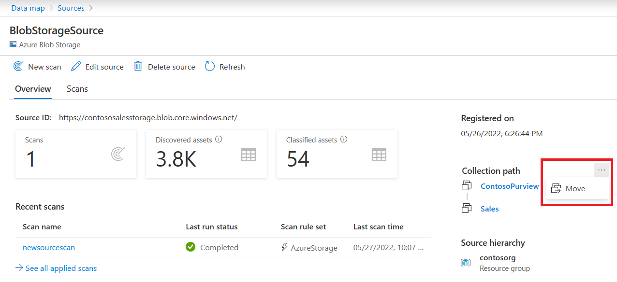Click the Completed status checkmark icon
Screen dimensions: 617x282
(x=191, y=247)
